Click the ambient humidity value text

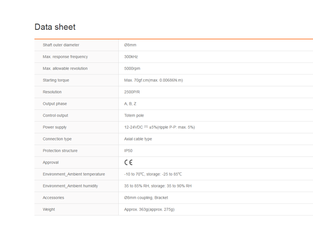[x=157, y=186]
